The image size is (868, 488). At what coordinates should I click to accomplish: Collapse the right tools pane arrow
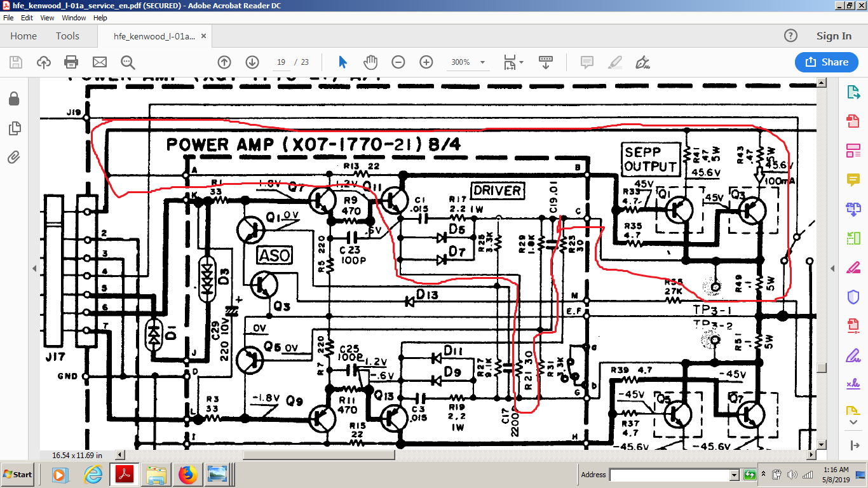coord(832,269)
